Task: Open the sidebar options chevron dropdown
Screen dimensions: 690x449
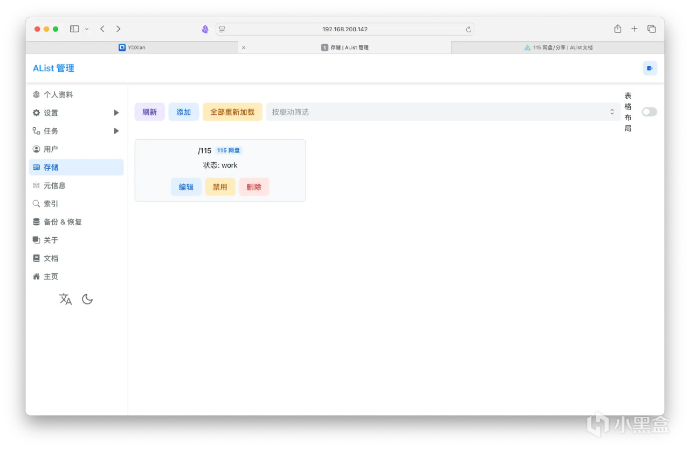Action: (x=87, y=29)
